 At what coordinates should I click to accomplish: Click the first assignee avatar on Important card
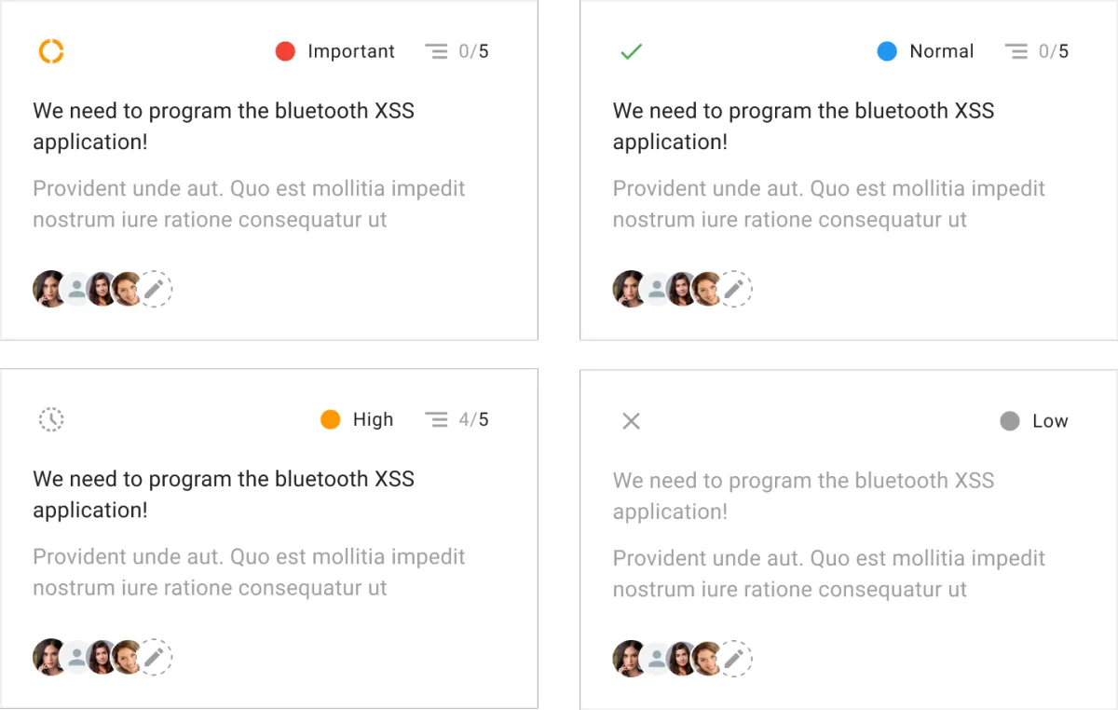[48, 290]
